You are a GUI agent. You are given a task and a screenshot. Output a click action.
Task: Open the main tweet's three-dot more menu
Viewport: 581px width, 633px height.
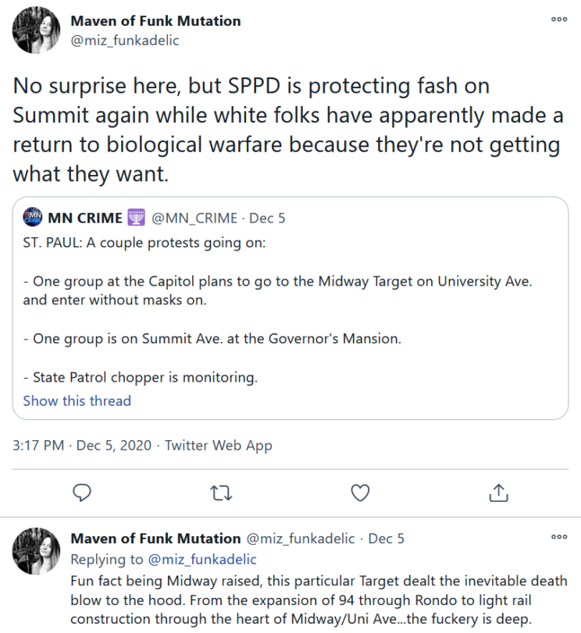point(559,20)
